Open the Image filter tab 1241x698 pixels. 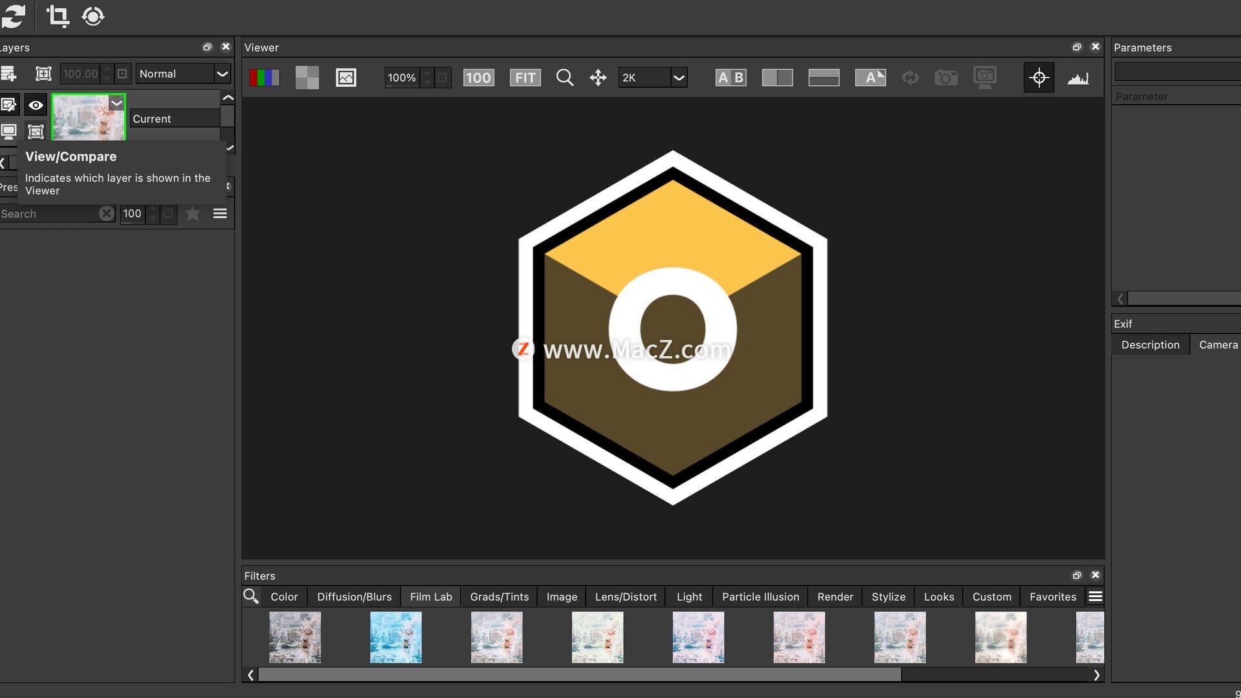coord(562,597)
